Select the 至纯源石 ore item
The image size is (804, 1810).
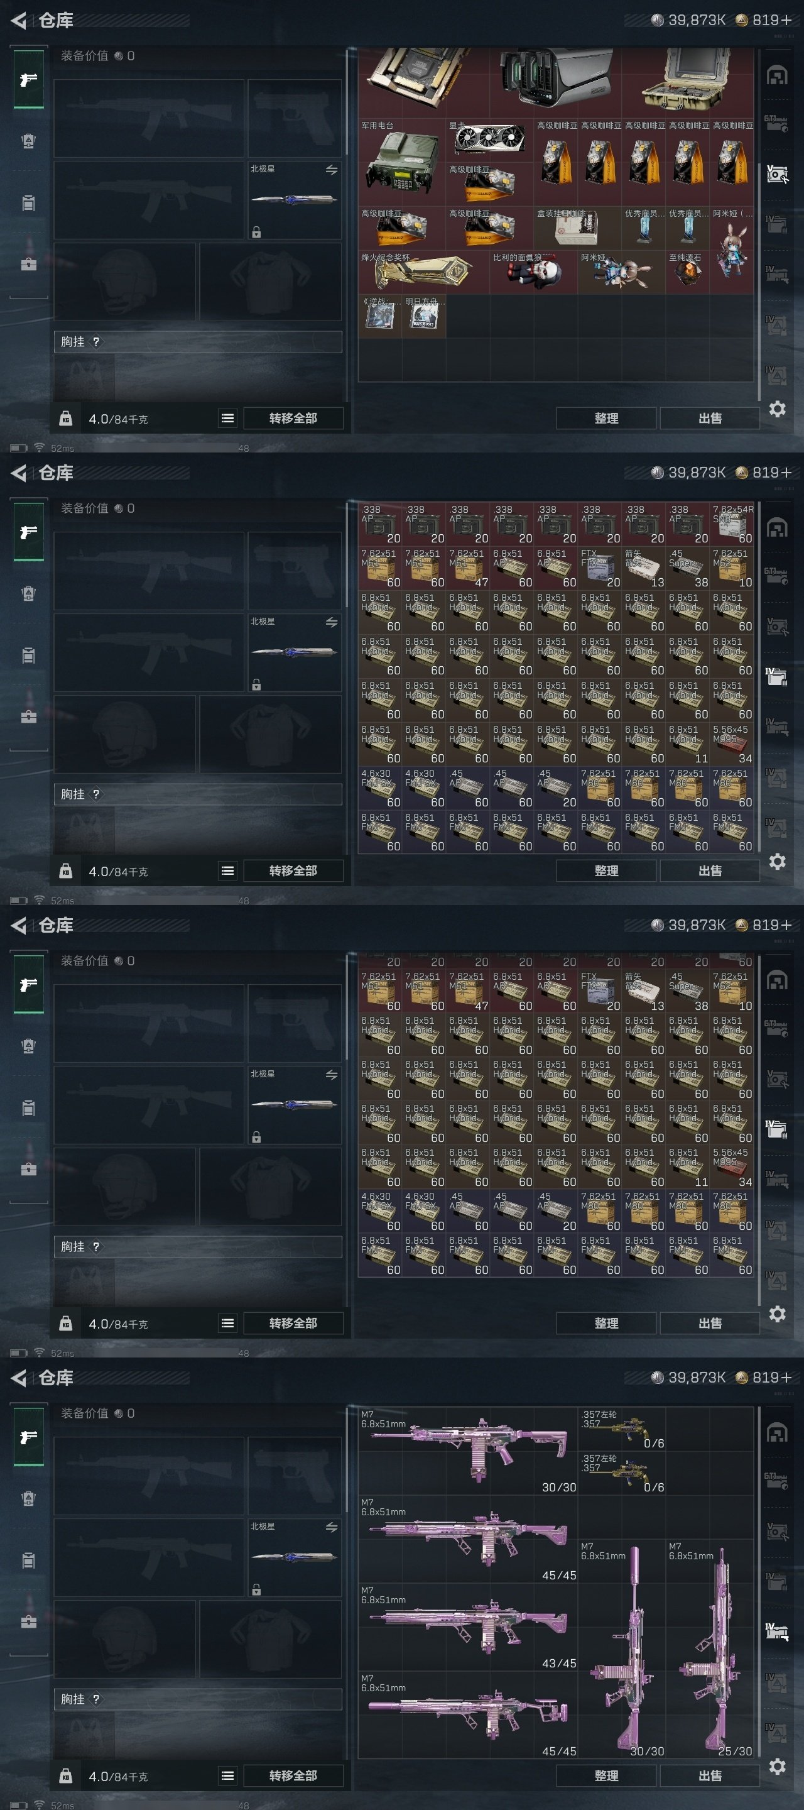688,272
